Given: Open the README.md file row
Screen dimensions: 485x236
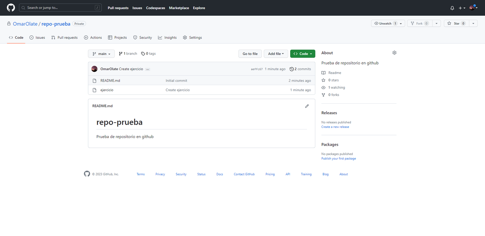Looking at the screenshot, I should (201, 80).
